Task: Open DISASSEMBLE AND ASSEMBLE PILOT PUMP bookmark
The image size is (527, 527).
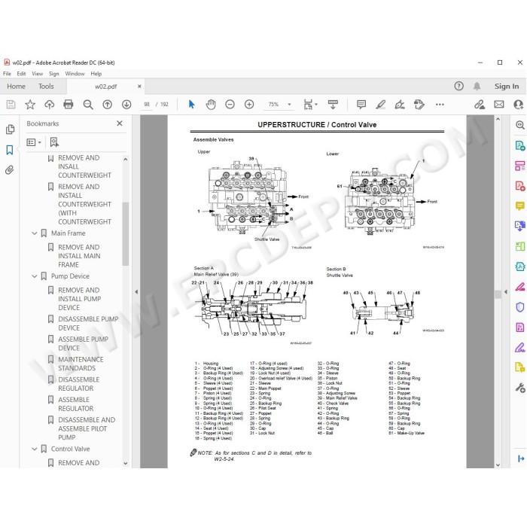Action: [87, 428]
